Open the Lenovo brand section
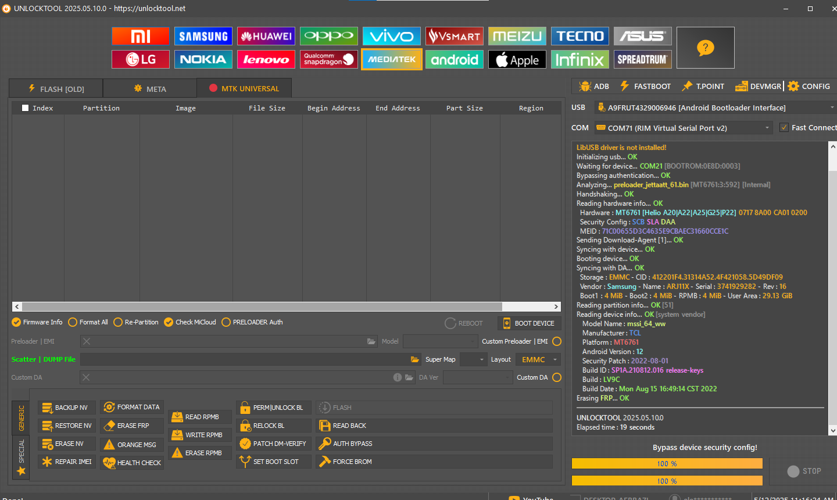The height and width of the screenshot is (500, 837). point(266,59)
